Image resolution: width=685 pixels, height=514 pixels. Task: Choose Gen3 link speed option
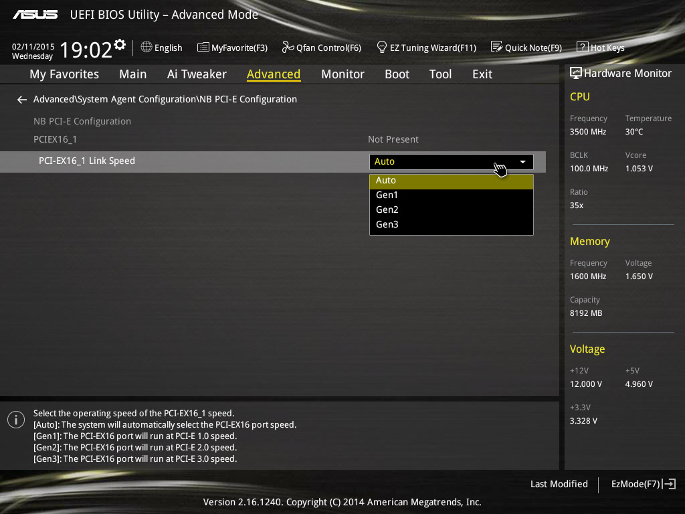click(452, 225)
